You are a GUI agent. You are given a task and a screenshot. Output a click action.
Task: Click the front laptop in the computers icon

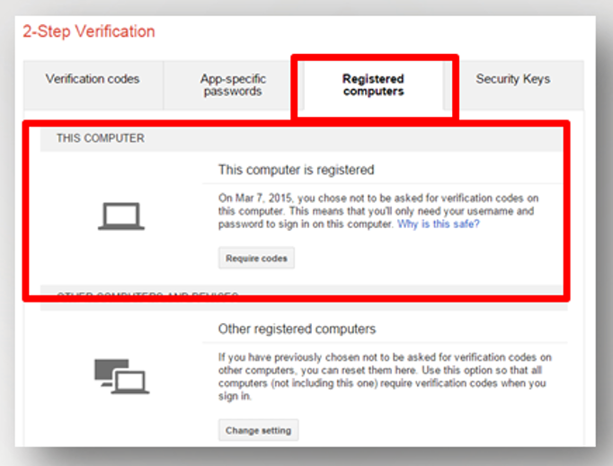click(130, 382)
